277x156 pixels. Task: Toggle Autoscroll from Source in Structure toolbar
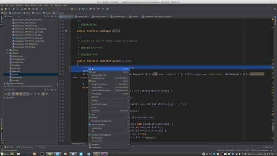point(47,94)
